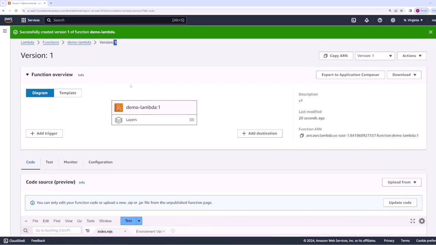Image resolution: width=436 pixels, height=245 pixels.
Task: Open the help question mark icon
Action: click(380, 20)
